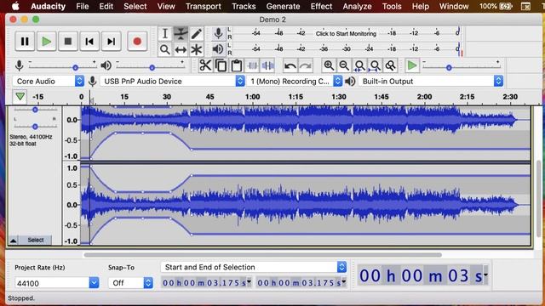Copy selection with the Copy icon
Screen dimensions: 545x306
point(221,65)
